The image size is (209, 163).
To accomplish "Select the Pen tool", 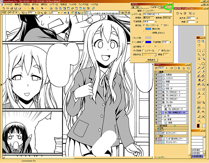I will (199, 68).
